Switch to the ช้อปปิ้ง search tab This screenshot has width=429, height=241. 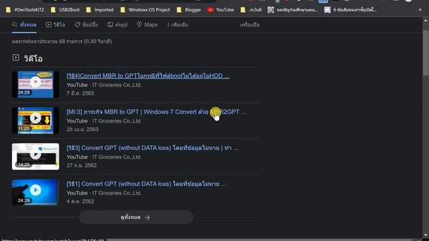(x=86, y=25)
